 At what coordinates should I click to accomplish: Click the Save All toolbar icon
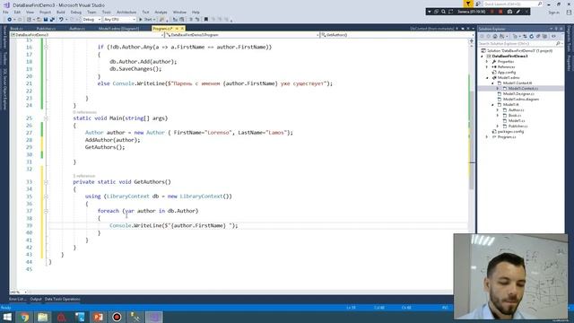coord(52,20)
